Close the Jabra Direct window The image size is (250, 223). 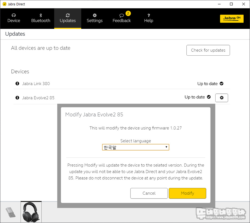[243, 4]
